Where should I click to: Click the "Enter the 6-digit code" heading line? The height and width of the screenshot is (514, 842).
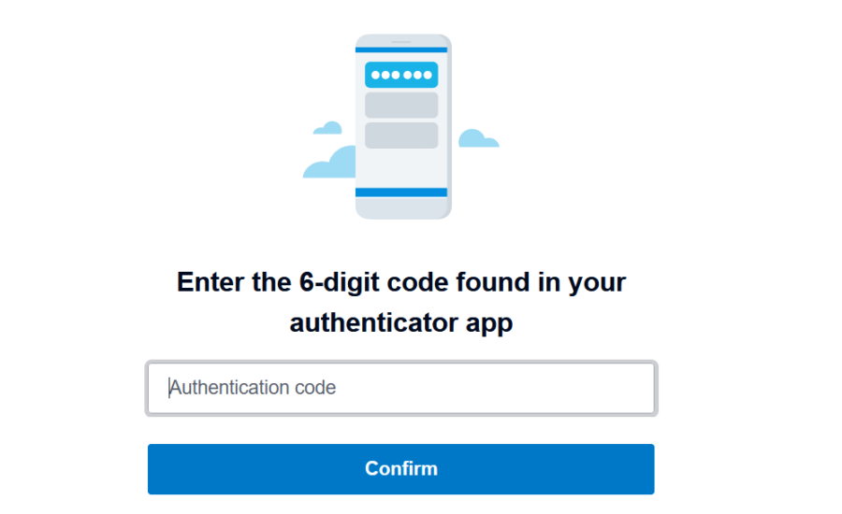(401, 282)
